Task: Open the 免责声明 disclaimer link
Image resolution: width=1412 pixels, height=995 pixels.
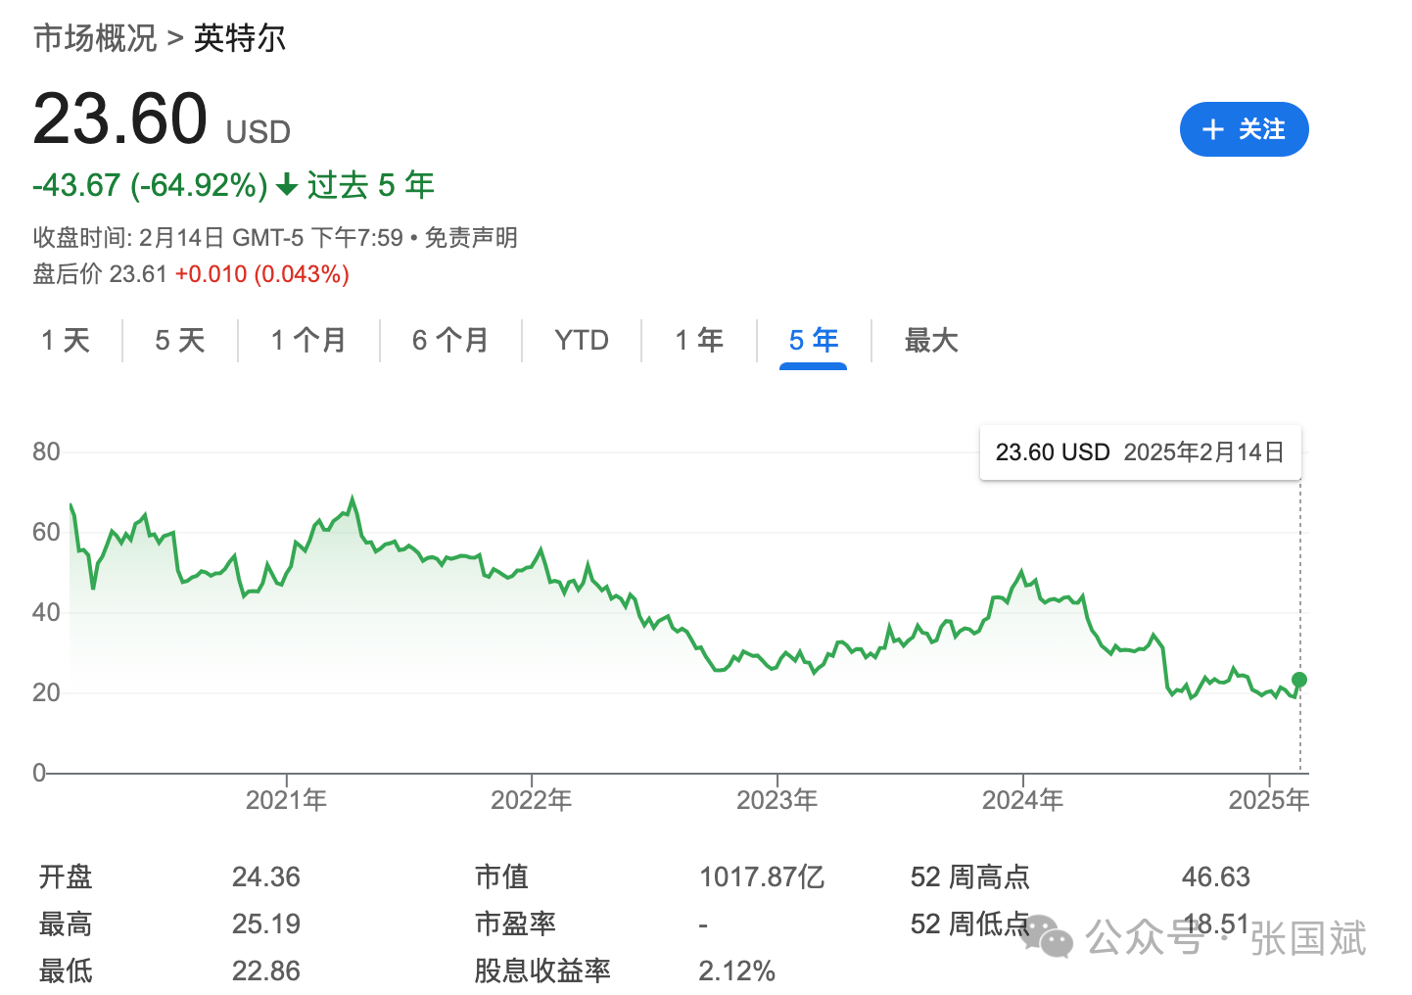Action: point(471,238)
